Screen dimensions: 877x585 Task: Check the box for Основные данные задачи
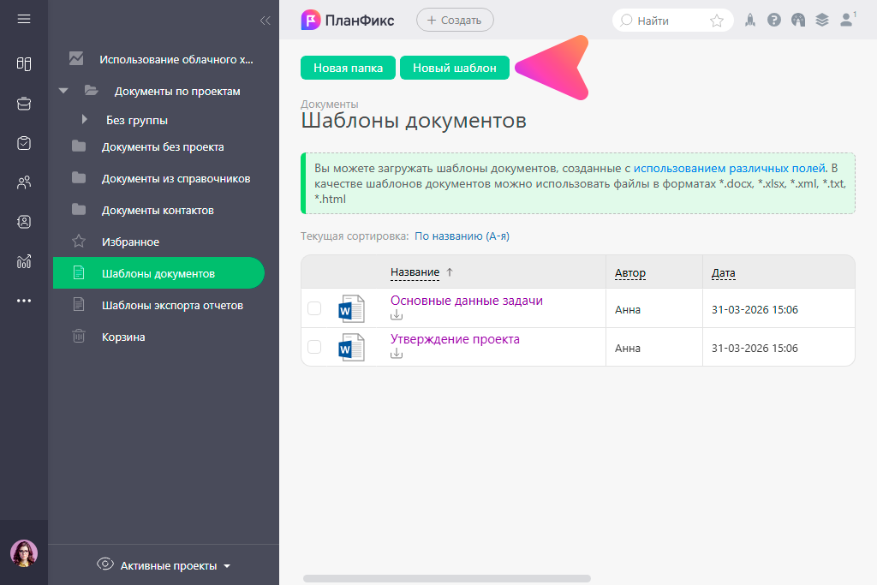click(314, 308)
